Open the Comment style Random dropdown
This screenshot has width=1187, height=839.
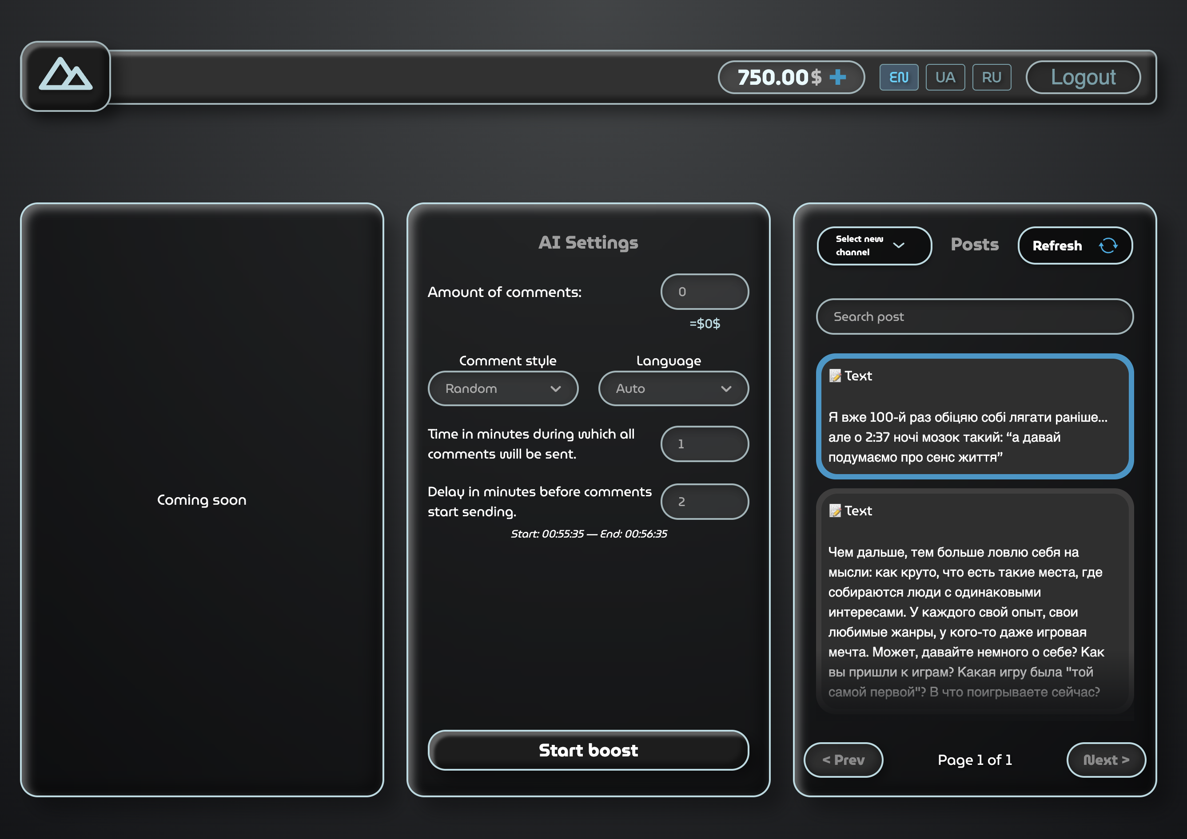pos(502,388)
